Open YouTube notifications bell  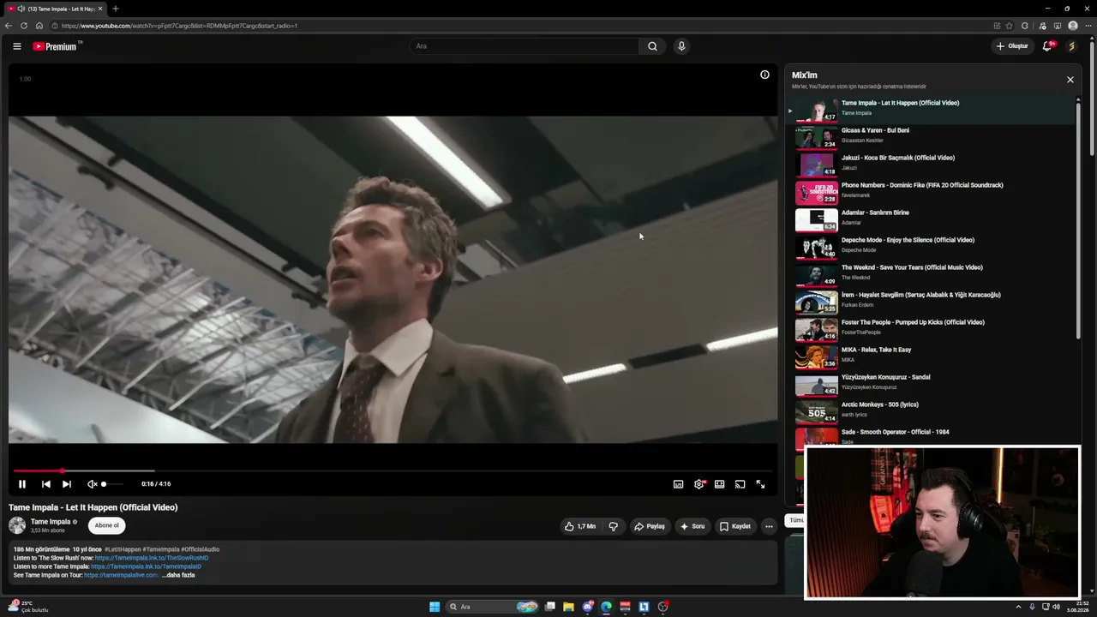click(1047, 46)
